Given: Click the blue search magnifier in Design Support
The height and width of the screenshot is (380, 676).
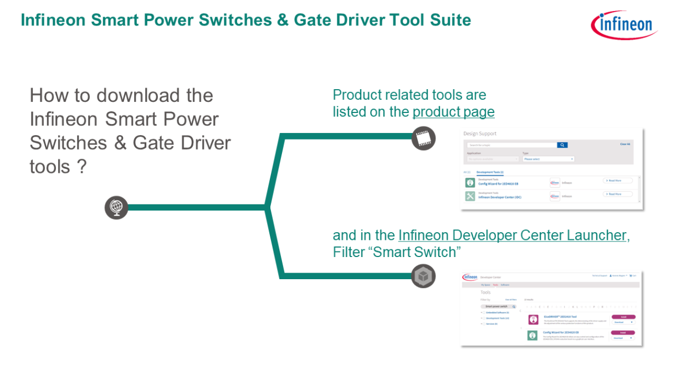Looking at the screenshot, I should tap(562, 145).
